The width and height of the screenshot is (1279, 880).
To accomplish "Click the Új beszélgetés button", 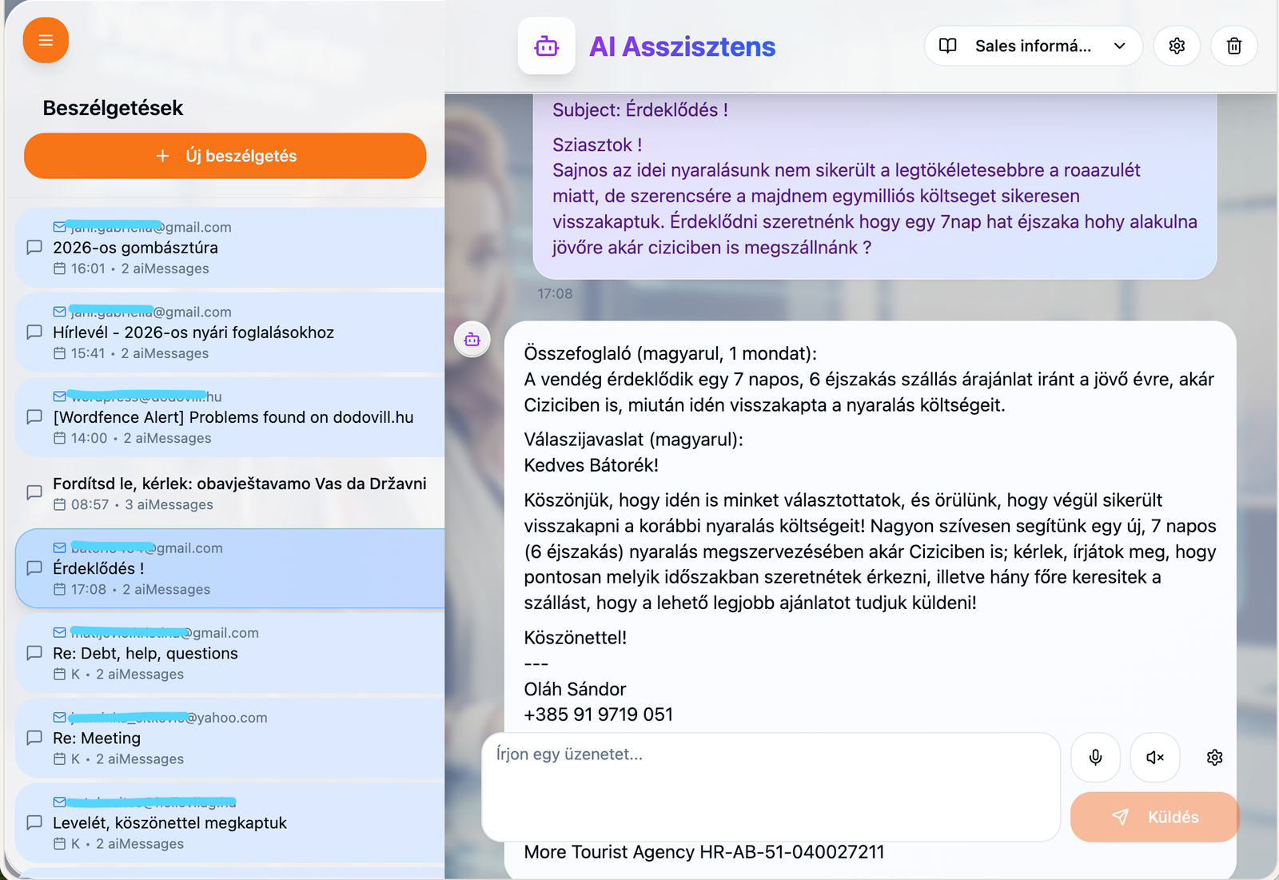I will click(x=225, y=156).
